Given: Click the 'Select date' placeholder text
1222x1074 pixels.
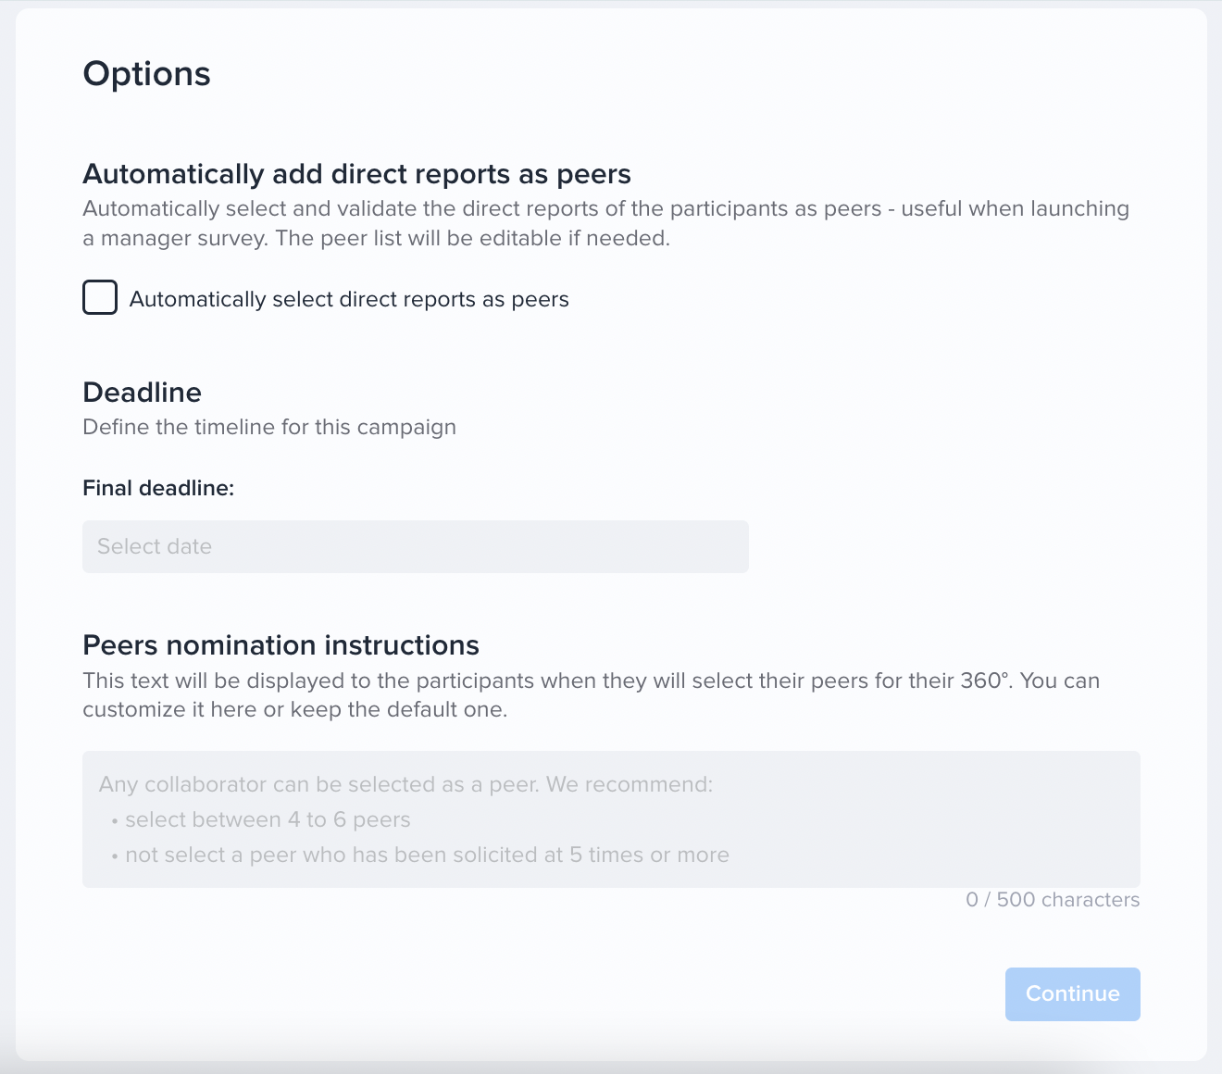Looking at the screenshot, I should [155, 546].
